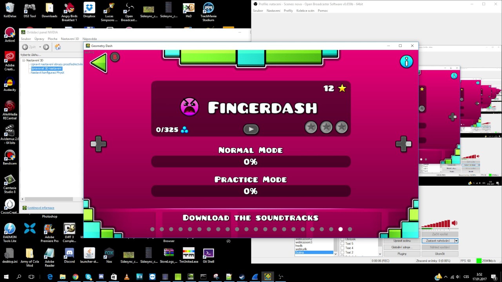Toggle the Text 4 source checkbox
Viewport: 502px width, 282px height.
342,248
